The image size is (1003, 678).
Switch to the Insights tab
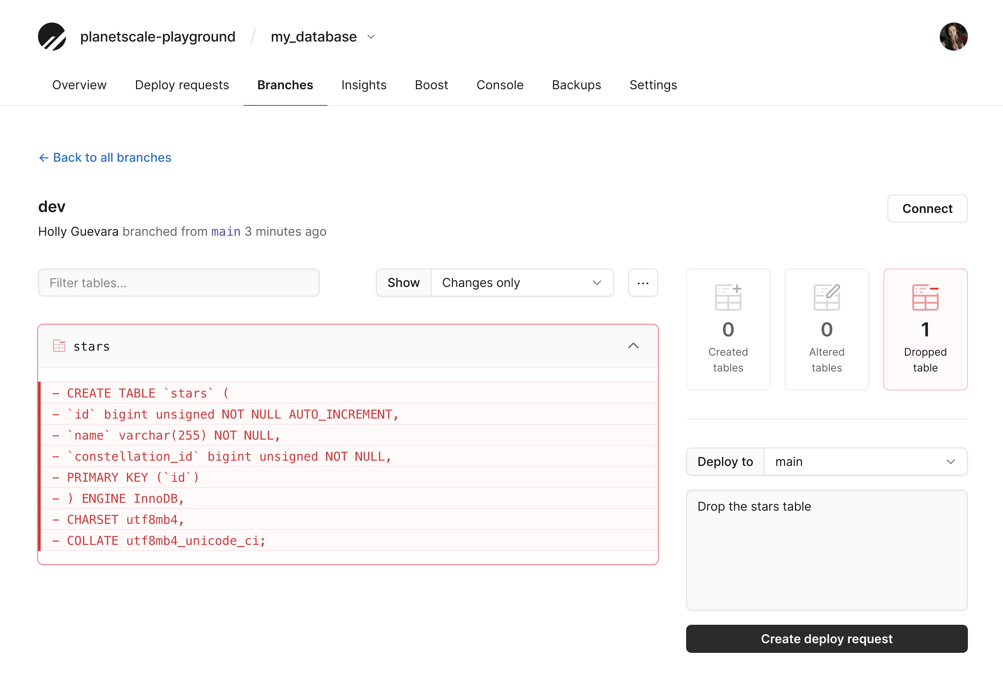(364, 85)
